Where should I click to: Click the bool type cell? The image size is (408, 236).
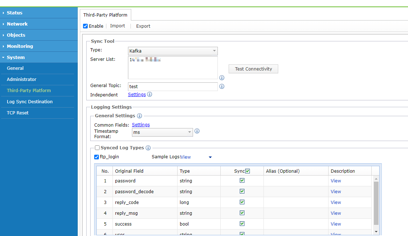click(199, 224)
